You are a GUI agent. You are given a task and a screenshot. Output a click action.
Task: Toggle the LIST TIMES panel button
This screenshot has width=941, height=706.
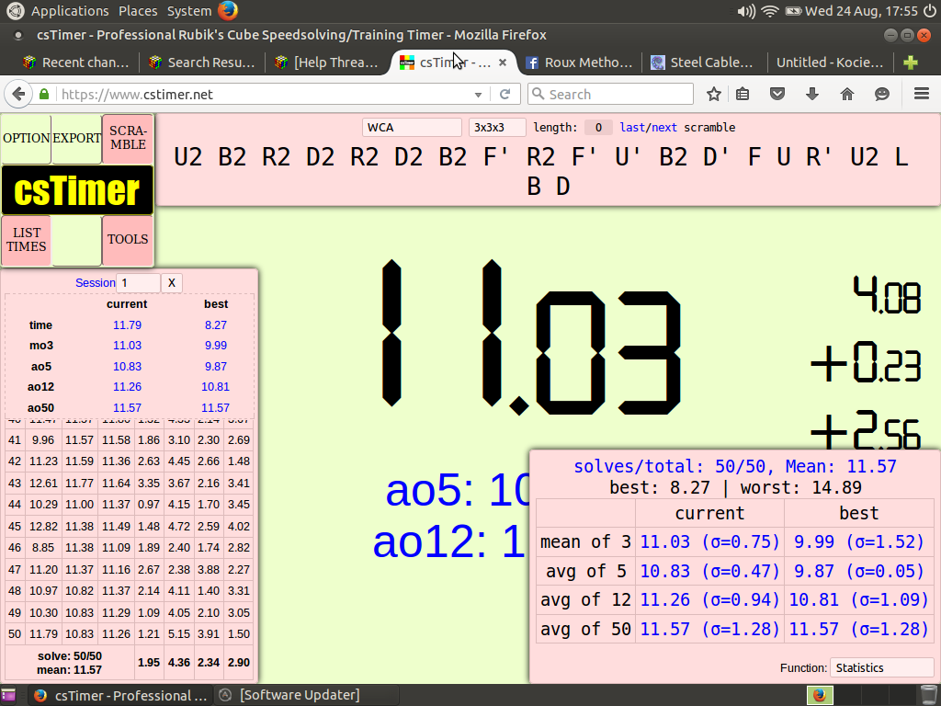(26, 240)
